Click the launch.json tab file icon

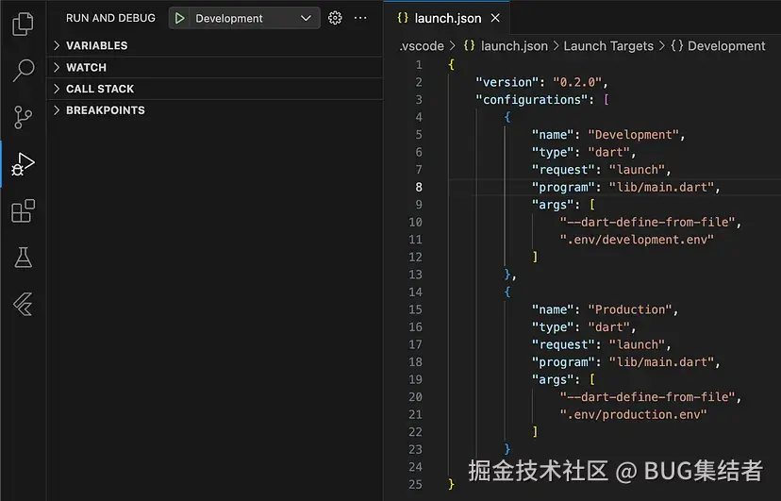click(403, 18)
